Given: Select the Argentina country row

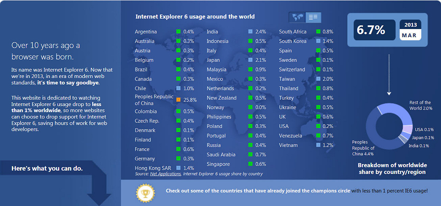Looking at the screenshot, I should pos(164,32).
